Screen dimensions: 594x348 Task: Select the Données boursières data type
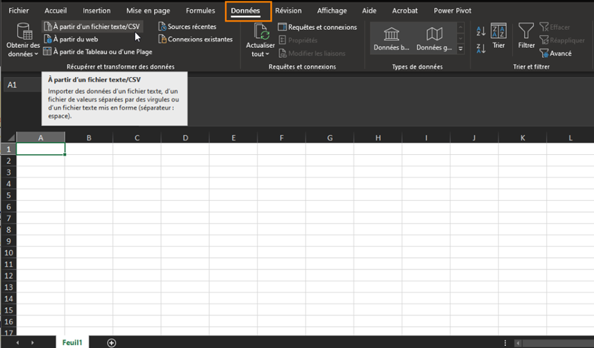pyautogui.click(x=391, y=39)
